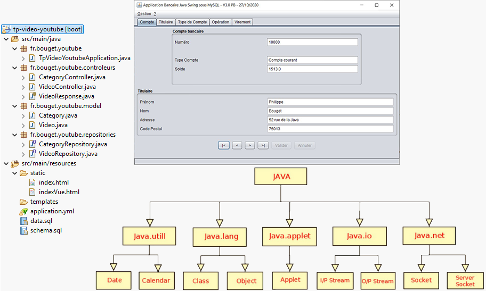The image size is (486, 291).
Task: Click the VideoController.java class icon
Action: pyautogui.click(x=32, y=87)
